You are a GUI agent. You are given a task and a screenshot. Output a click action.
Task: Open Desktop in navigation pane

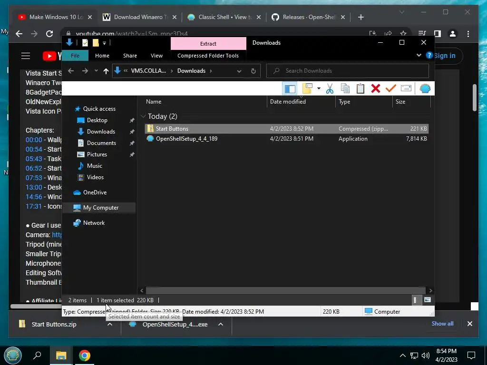[x=97, y=120]
